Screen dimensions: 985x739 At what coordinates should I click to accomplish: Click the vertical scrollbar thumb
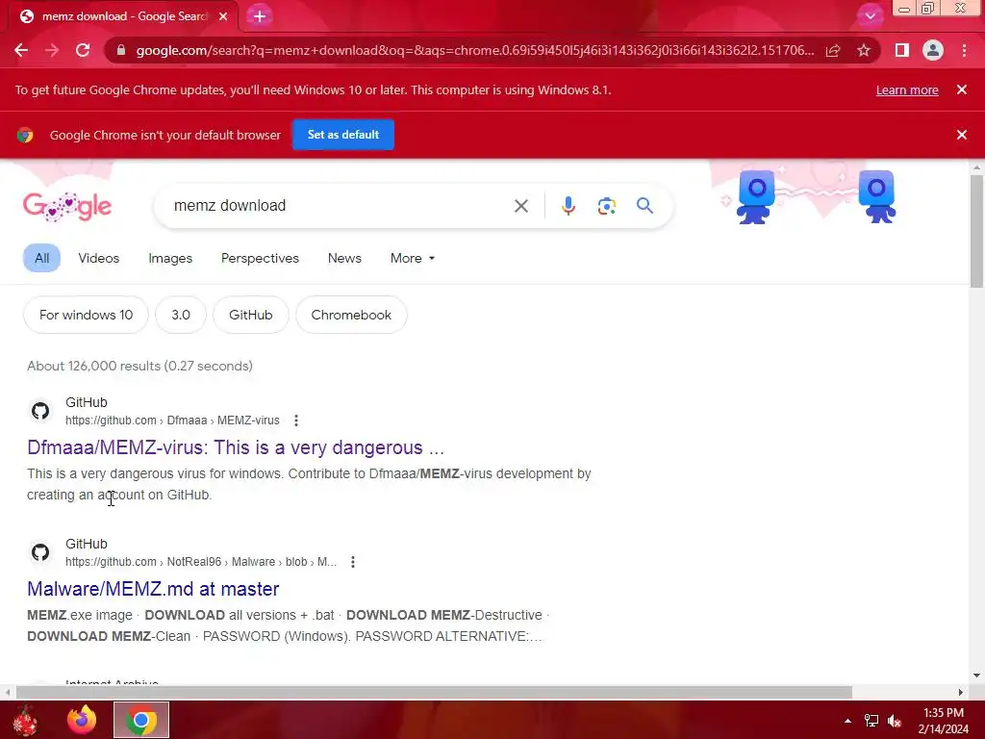pos(976,233)
